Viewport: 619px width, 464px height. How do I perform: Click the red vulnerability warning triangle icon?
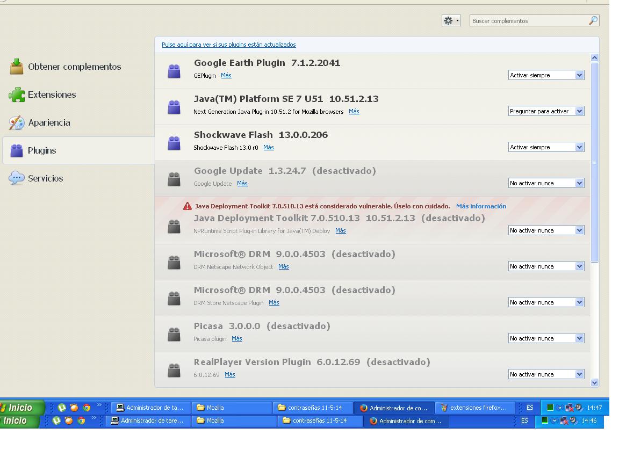[187, 206]
